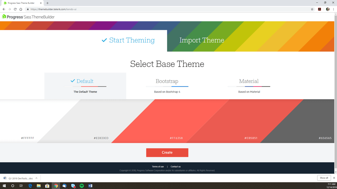Switch to the Start Theming tab
The image size is (337, 189).
click(x=128, y=40)
